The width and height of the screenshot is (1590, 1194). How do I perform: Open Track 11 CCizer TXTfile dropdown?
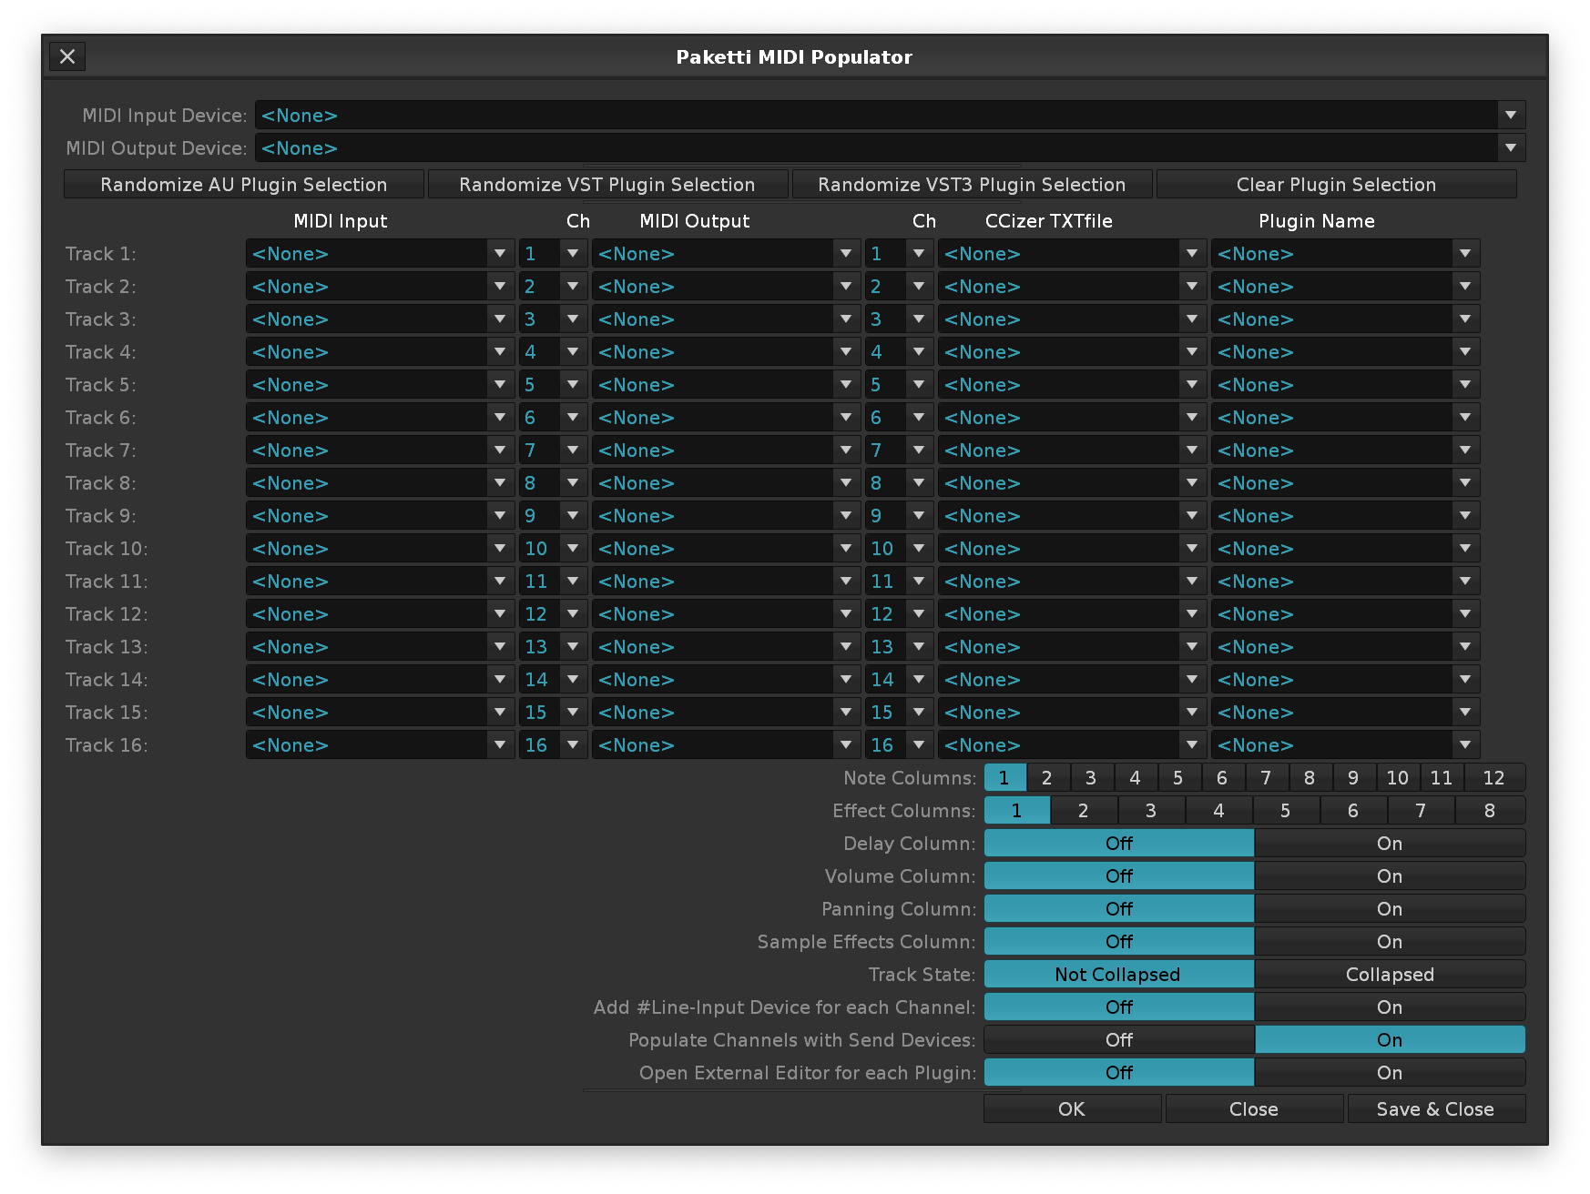tap(1072, 582)
